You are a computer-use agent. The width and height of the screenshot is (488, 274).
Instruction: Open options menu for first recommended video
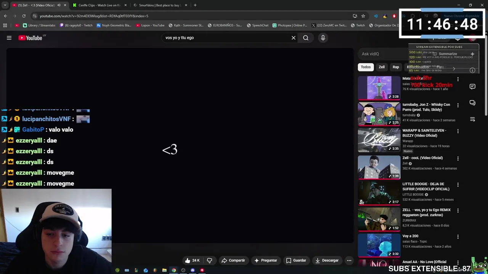[x=458, y=79]
